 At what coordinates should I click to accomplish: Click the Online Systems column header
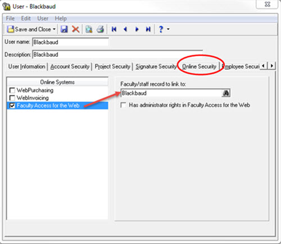(x=57, y=82)
